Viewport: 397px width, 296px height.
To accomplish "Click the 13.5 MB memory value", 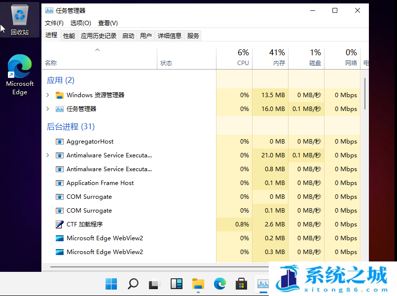I will (273, 95).
